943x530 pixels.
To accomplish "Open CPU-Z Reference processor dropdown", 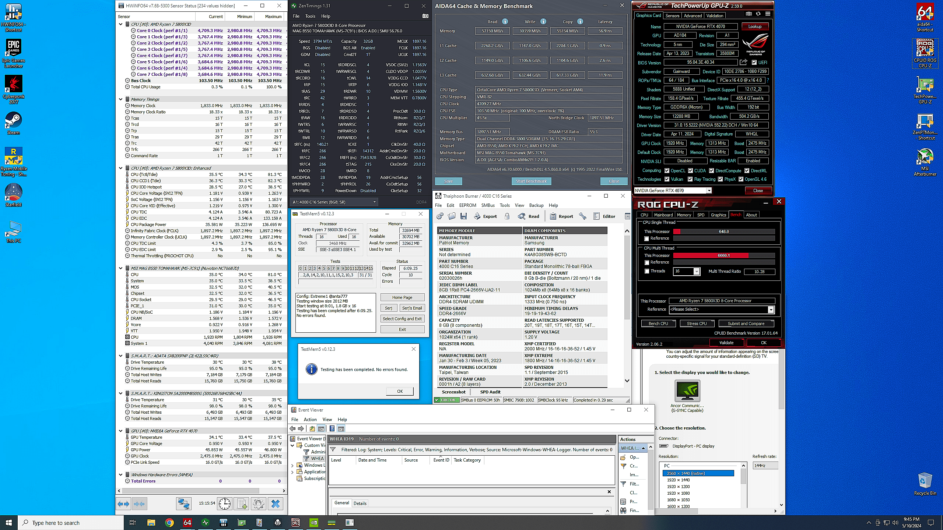I will pyautogui.click(x=771, y=310).
